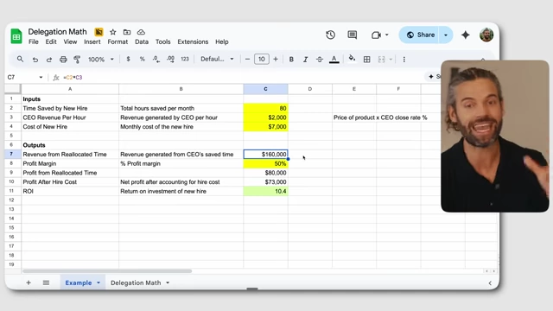Open the Google Sheets home icon

click(x=16, y=36)
